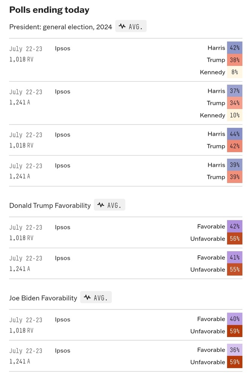This screenshot has width=251, height=376.
Task: Open AVG. next to Joe Biden Favorability
Action: pyautogui.click(x=96, y=297)
